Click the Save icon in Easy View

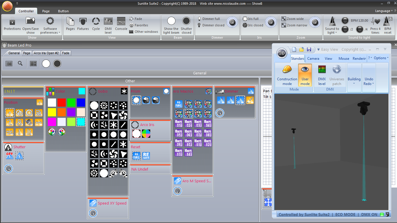(x=309, y=49)
